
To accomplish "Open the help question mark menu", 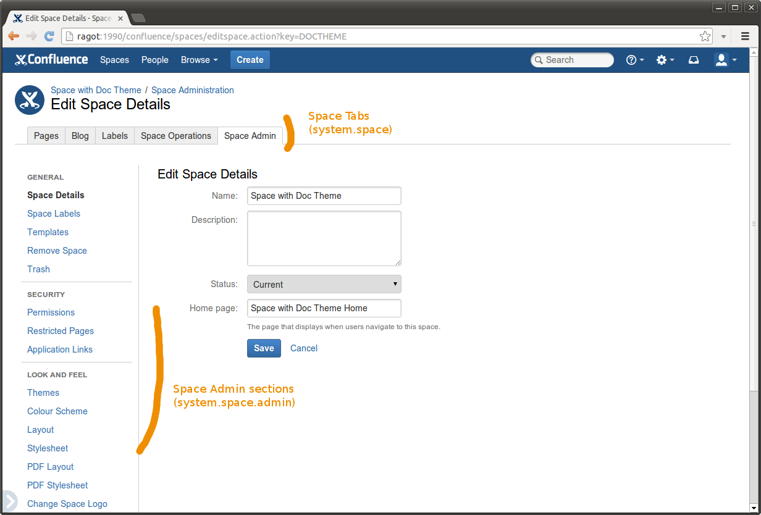I will [634, 60].
